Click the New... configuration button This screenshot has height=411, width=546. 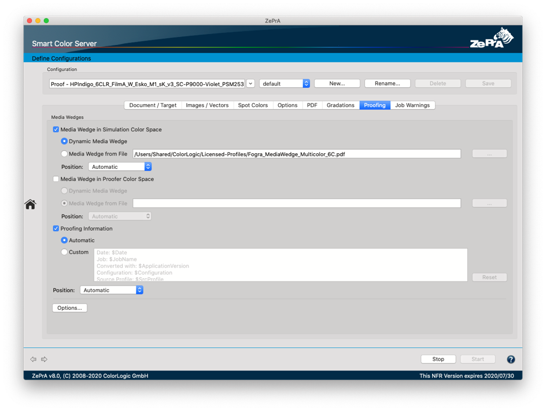337,83
